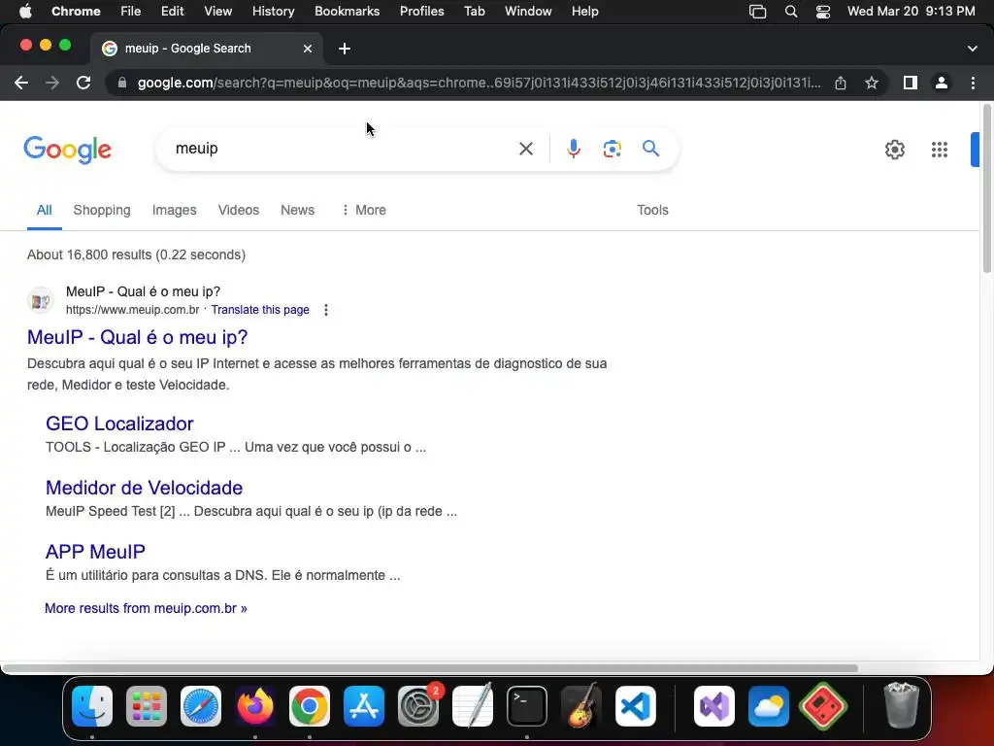The height and width of the screenshot is (746, 994).
Task: Click the Google logo
Action: (x=67, y=150)
